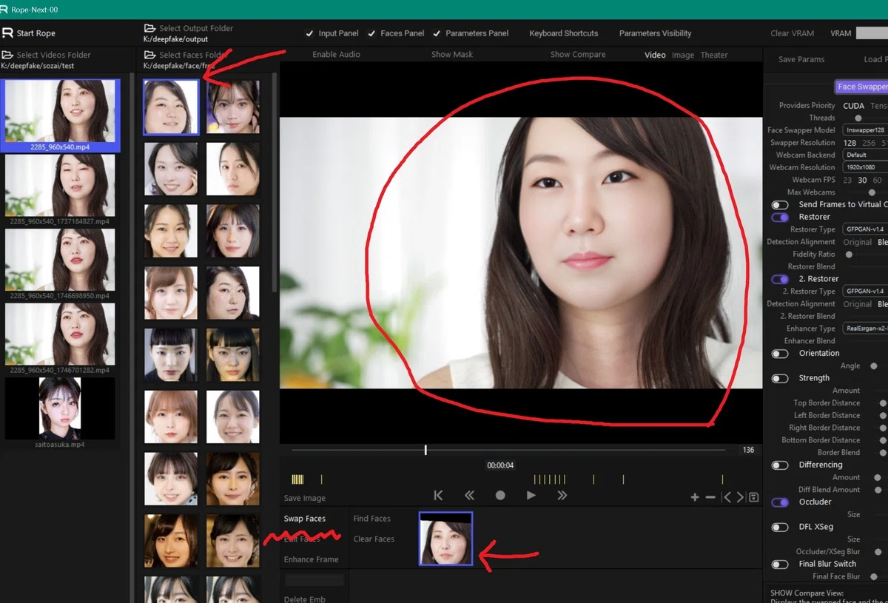Uncheck the Input Panel checkbox
The width and height of the screenshot is (888, 603).
tap(309, 33)
